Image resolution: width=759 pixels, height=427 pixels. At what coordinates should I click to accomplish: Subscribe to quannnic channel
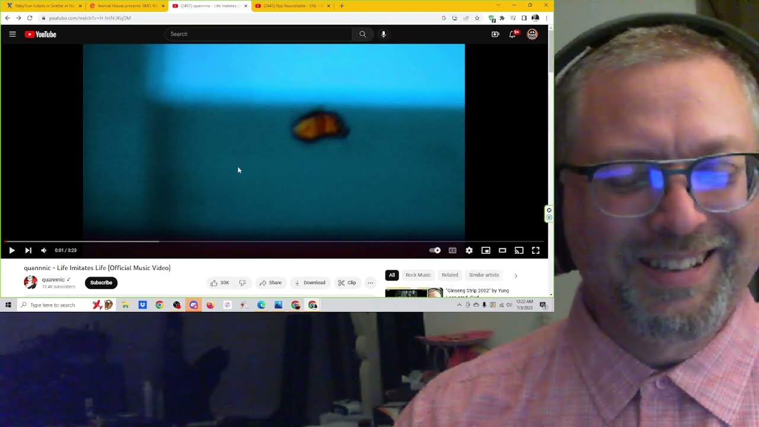(101, 283)
